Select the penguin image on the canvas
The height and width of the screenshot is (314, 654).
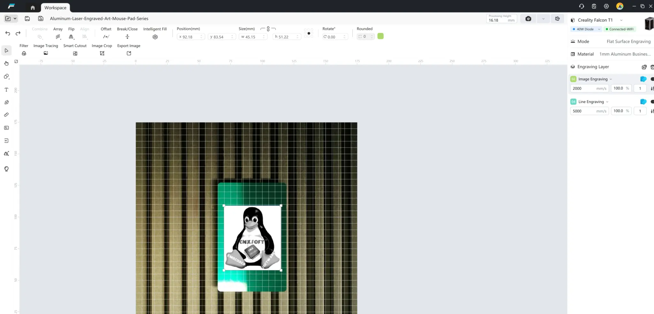coord(252,238)
